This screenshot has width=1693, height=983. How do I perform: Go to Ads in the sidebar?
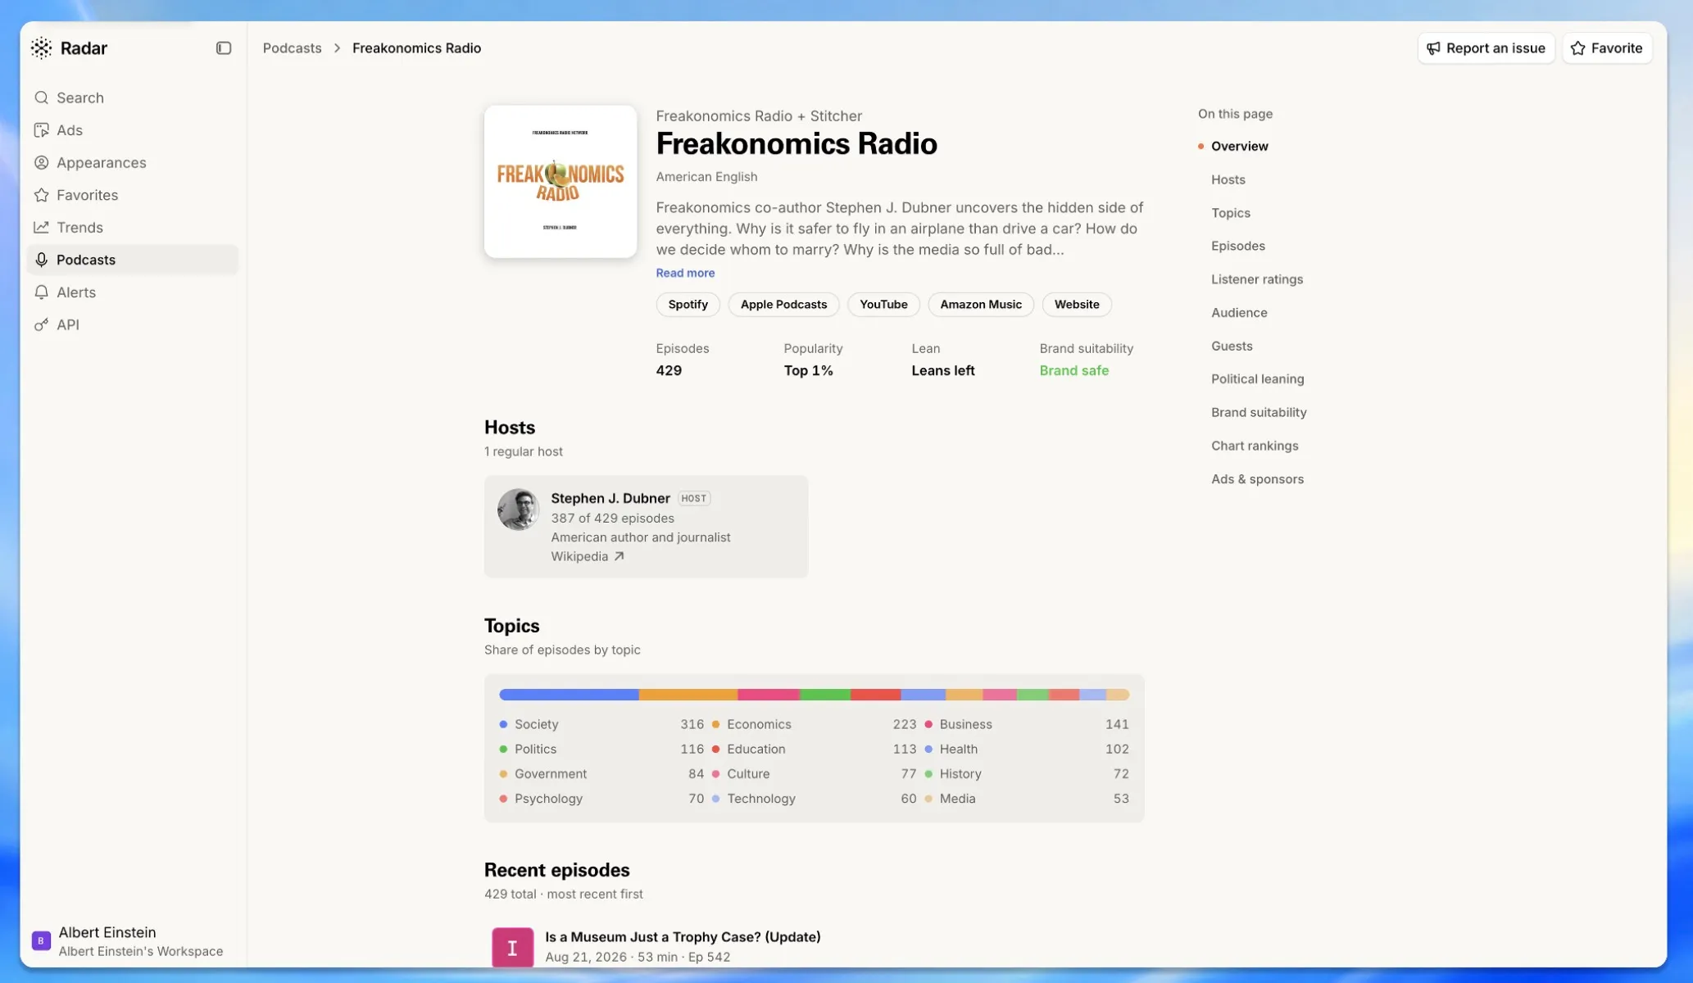click(133, 130)
